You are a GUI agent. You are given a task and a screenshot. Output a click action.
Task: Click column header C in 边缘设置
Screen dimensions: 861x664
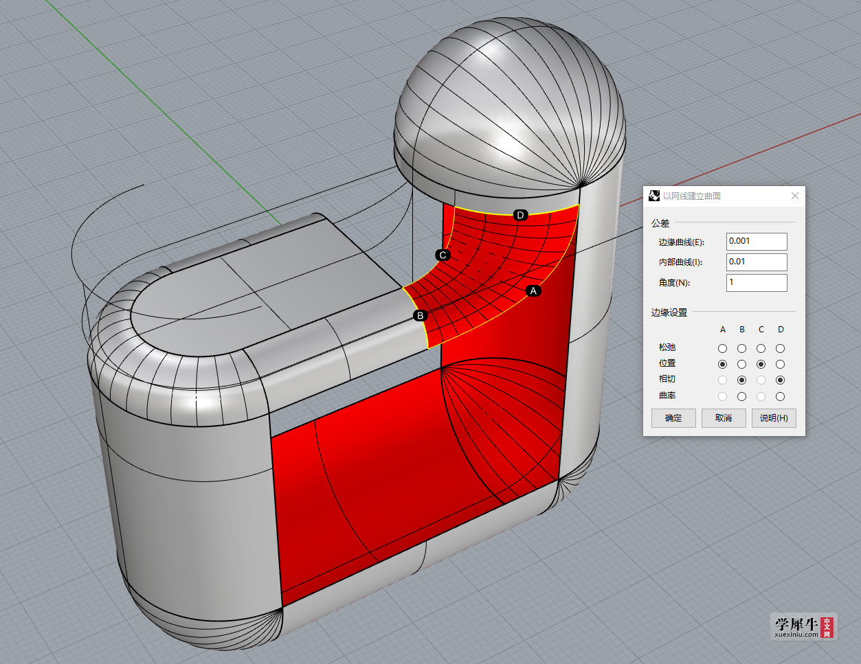(761, 330)
